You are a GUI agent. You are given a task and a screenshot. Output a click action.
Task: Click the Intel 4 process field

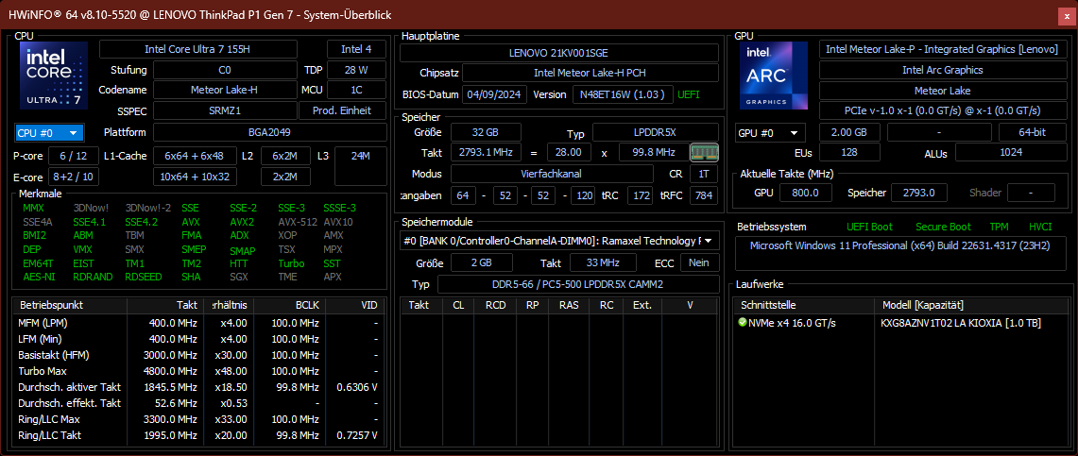357,49
